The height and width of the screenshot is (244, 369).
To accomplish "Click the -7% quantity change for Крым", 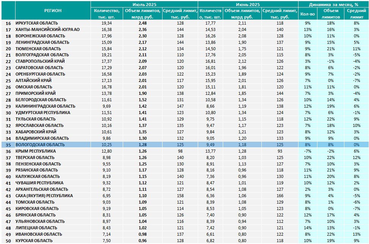I will pos(308,151).
